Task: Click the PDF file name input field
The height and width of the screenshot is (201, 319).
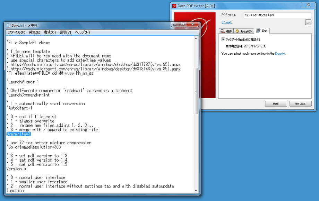Action: [x=277, y=15]
